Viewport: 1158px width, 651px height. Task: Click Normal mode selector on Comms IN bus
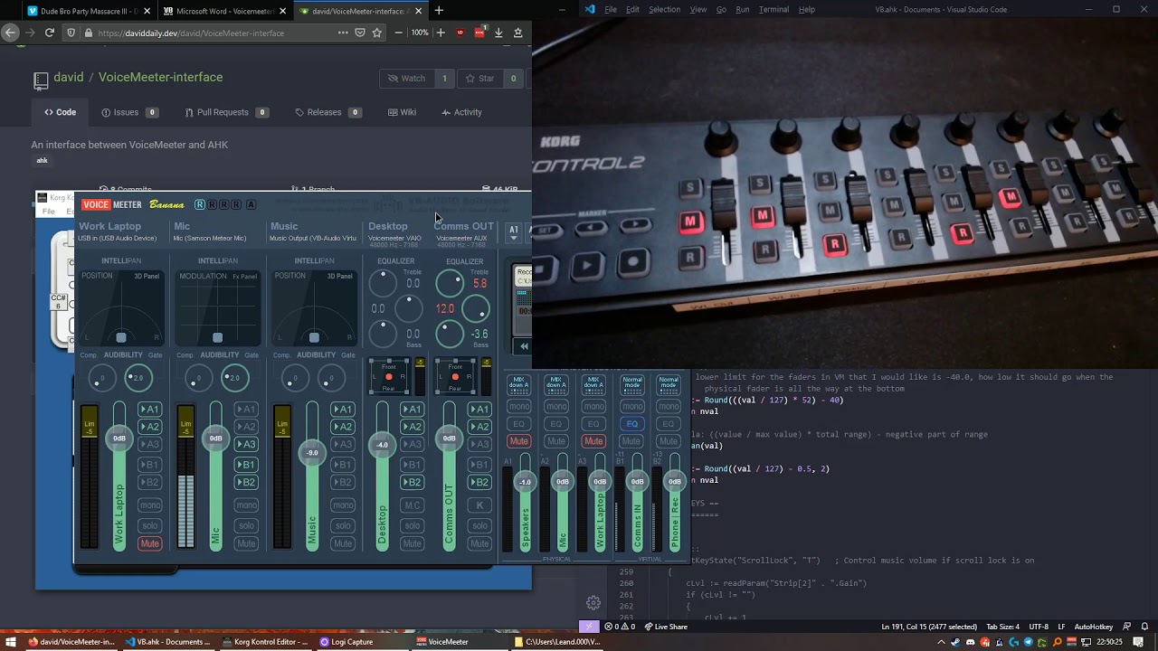[x=632, y=384]
